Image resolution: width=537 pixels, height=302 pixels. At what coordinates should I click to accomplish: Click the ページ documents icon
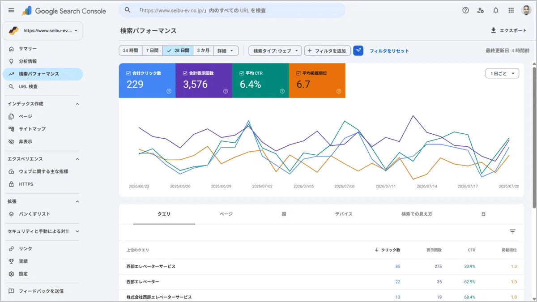pos(11,116)
